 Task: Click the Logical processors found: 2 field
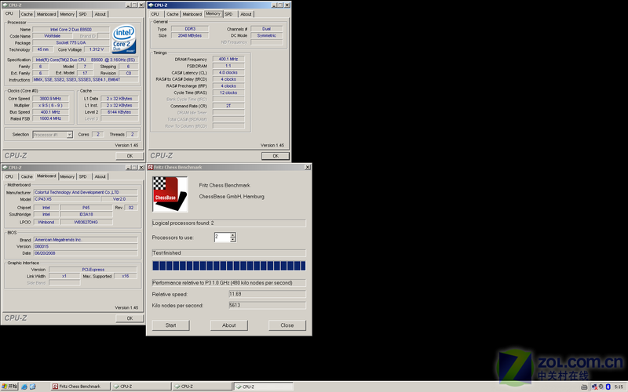point(228,223)
